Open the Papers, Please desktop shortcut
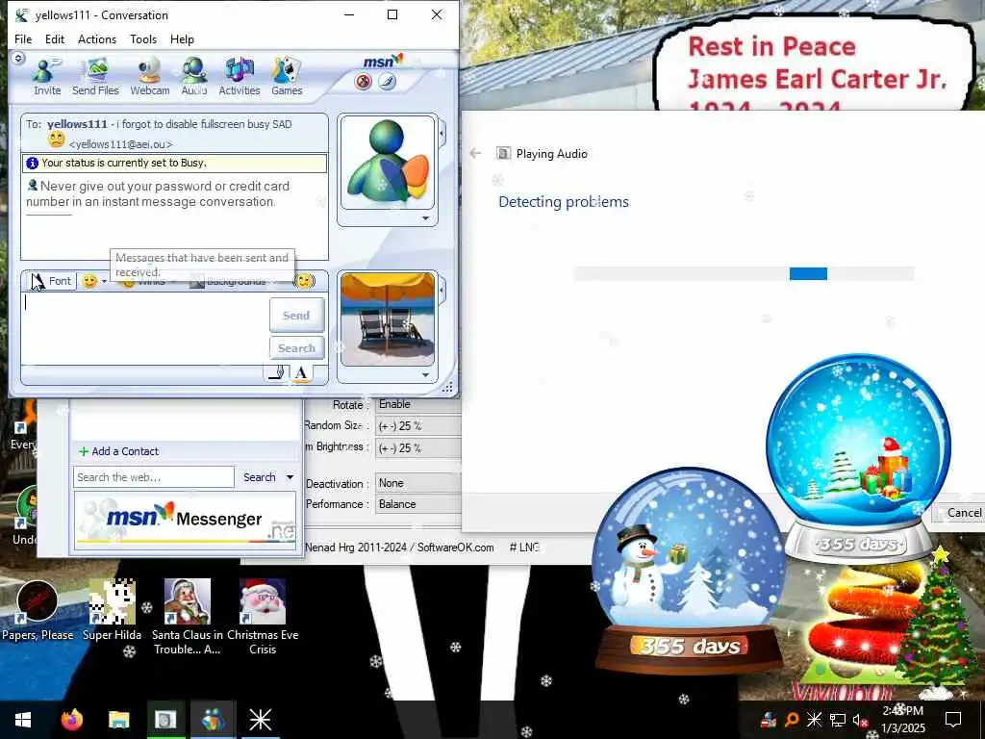The height and width of the screenshot is (739, 985). [x=38, y=611]
